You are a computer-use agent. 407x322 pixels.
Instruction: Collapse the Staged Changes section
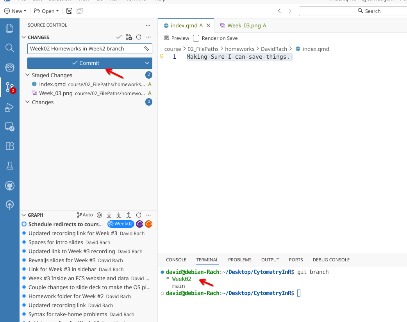point(27,75)
